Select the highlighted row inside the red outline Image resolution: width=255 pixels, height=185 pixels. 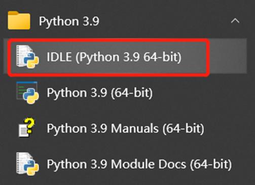point(109,57)
